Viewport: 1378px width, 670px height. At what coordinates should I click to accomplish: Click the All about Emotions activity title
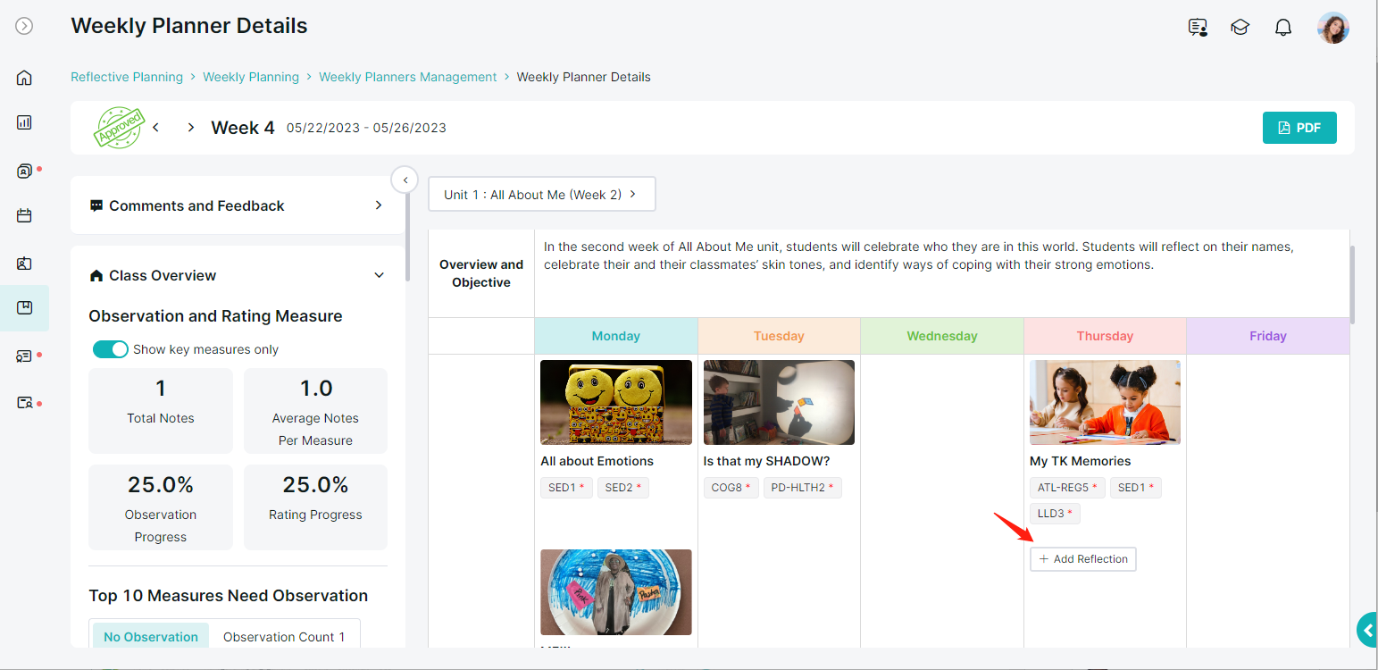[597, 461]
